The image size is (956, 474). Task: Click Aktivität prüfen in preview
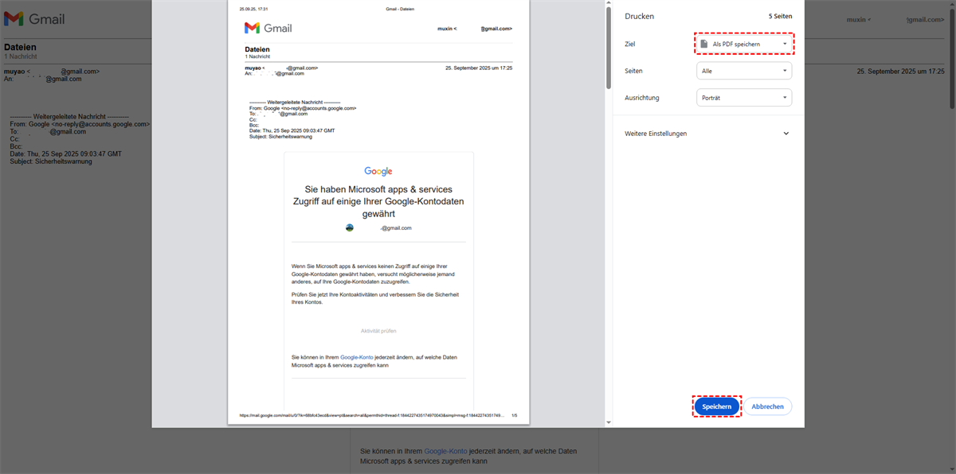click(378, 331)
